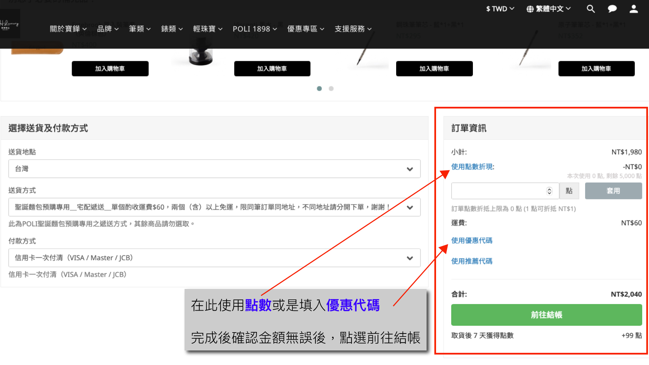
Task: Click the points quantity stepper arrows
Action: click(x=549, y=191)
